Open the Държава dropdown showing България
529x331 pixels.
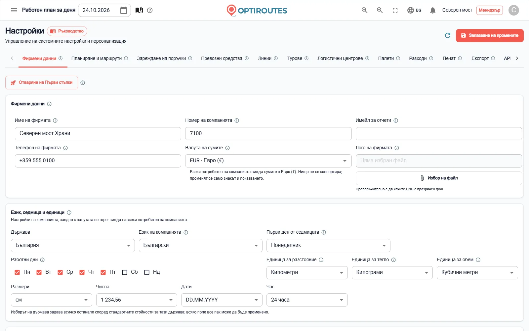tap(73, 246)
